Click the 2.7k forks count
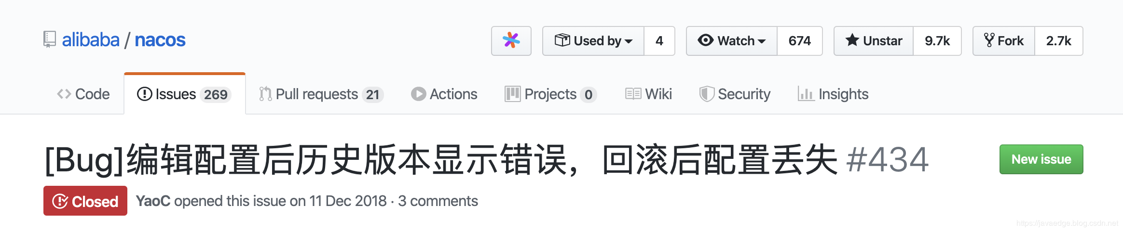The height and width of the screenshot is (232, 1123). point(1058,41)
